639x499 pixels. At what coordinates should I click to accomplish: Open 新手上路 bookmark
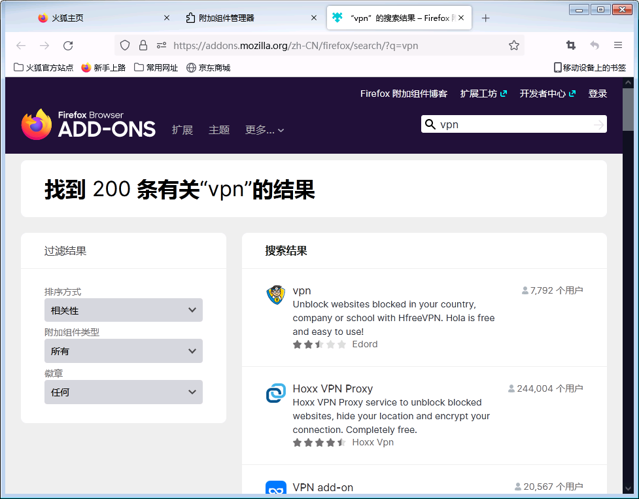103,67
